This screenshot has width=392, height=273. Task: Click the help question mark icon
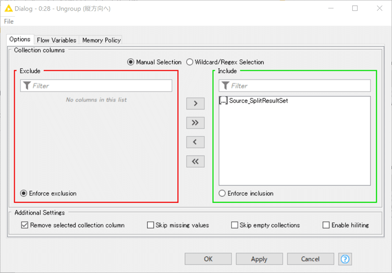click(x=345, y=259)
